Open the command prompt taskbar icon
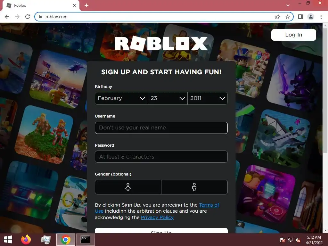The height and width of the screenshot is (246, 328). [85, 240]
